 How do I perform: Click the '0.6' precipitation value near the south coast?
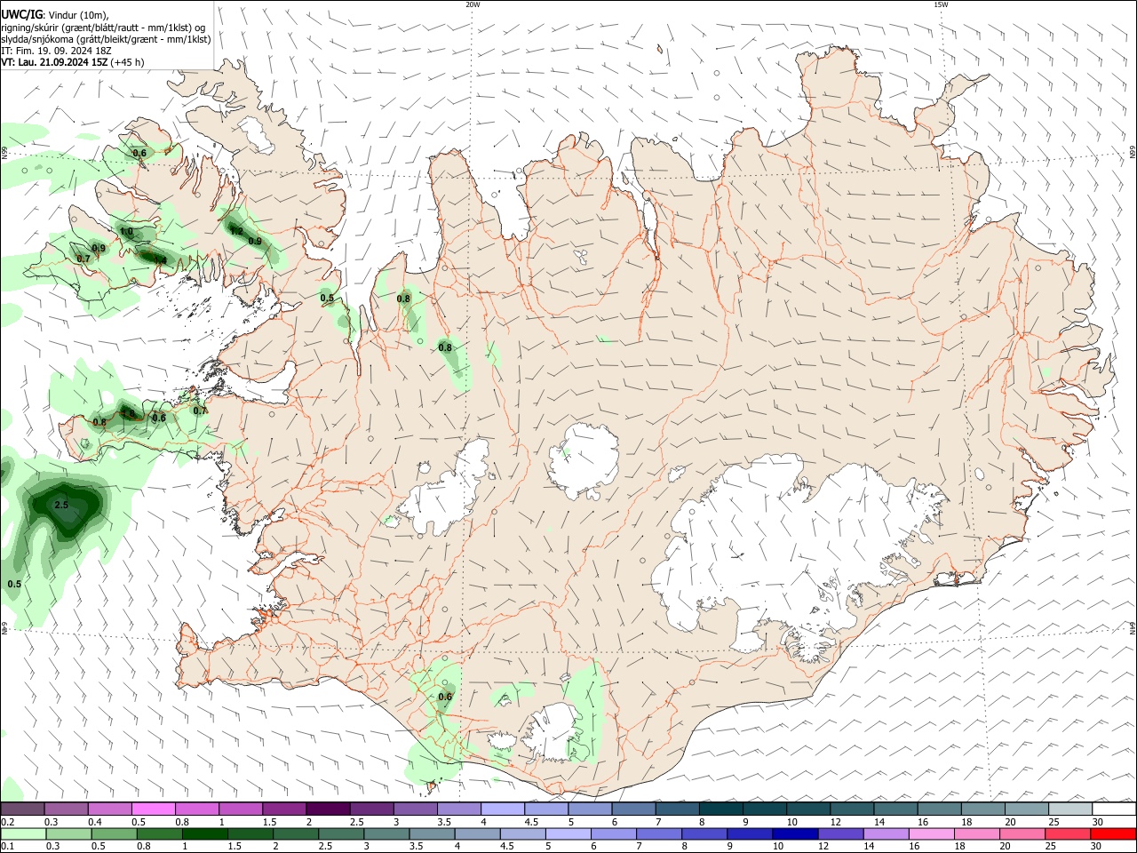pos(445,697)
